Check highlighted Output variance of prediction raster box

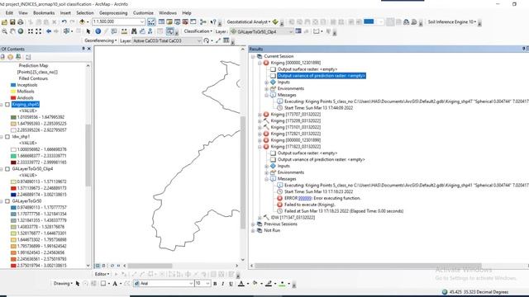coord(273,76)
